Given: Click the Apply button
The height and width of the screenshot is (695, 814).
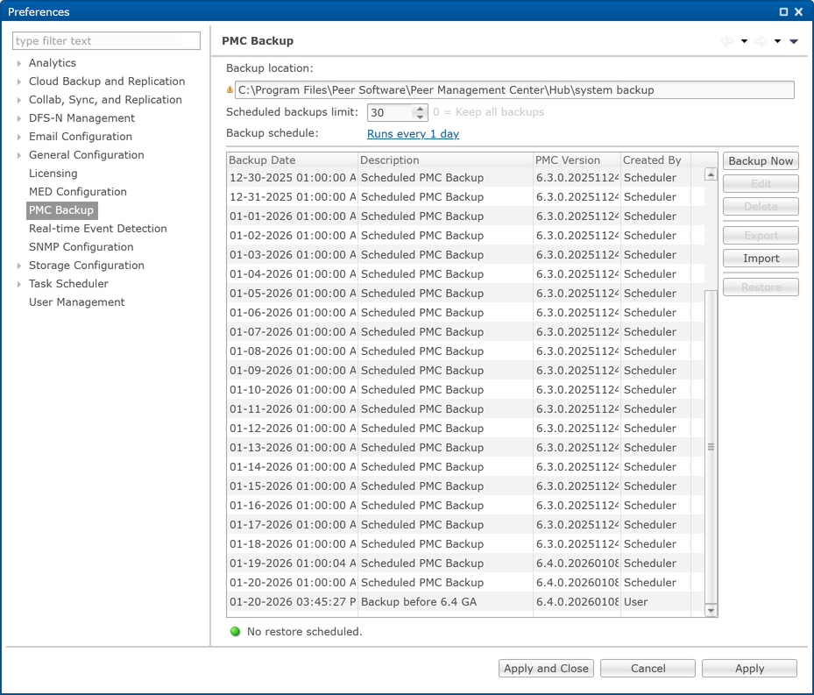Looking at the screenshot, I should (750, 669).
